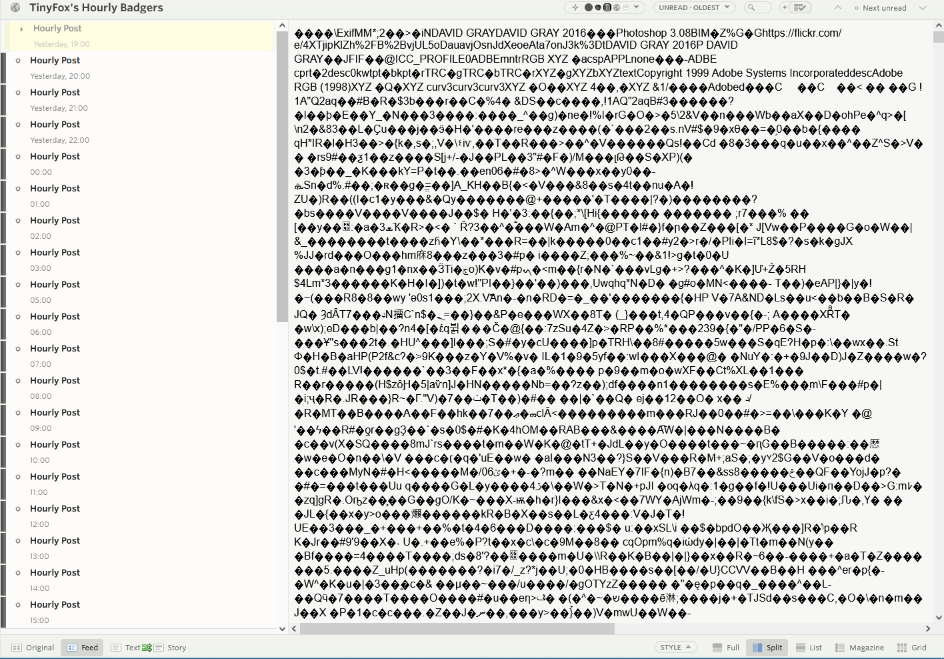Click the green shuffle icon beside Text

pos(147,648)
